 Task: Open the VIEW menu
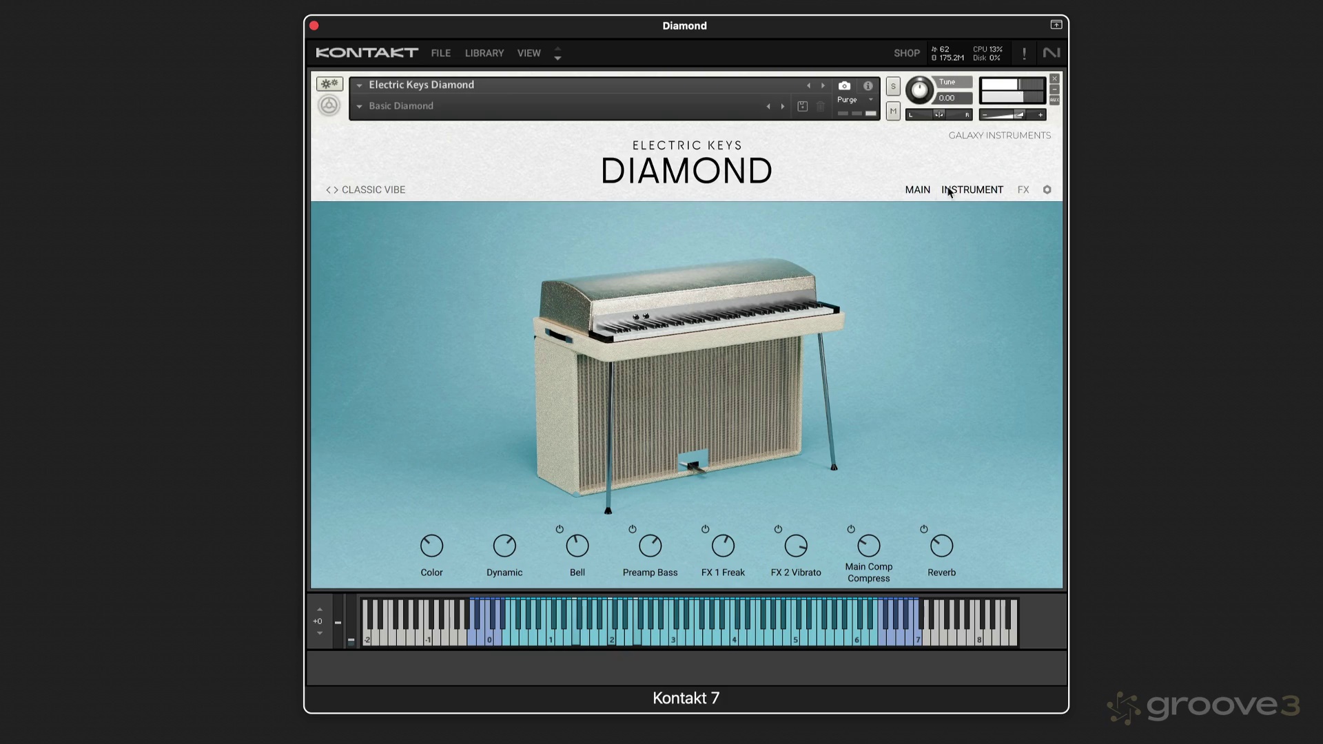click(529, 53)
